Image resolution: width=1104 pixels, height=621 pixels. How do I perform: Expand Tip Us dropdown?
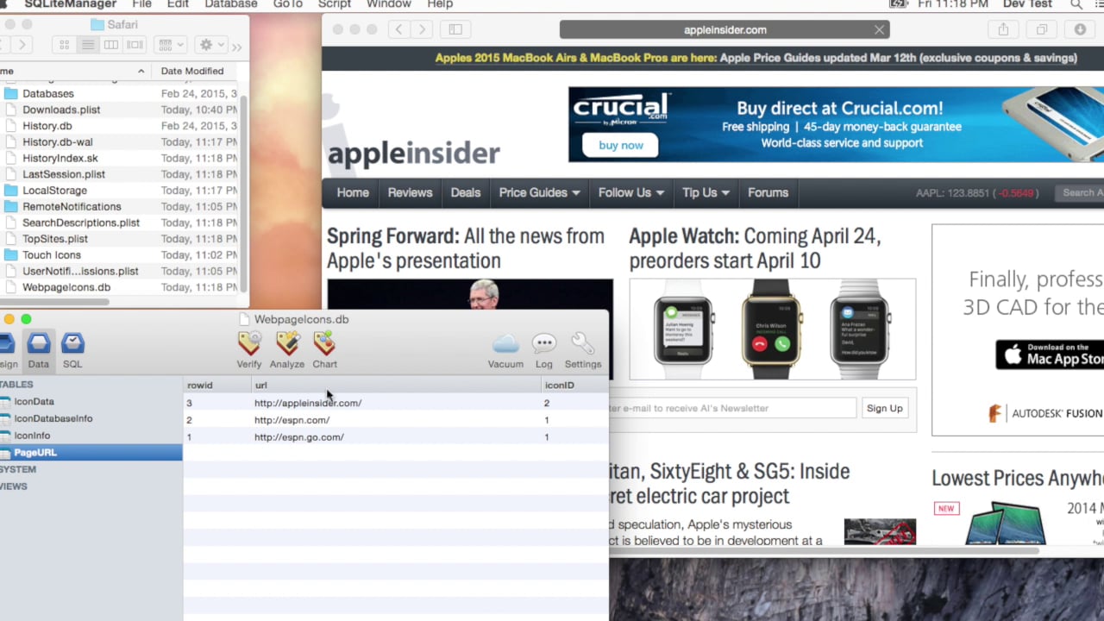click(x=706, y=192)
